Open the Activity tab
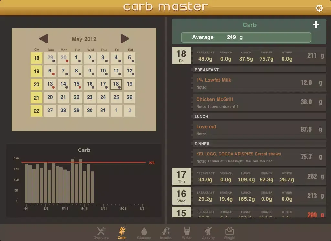This screenshot has width=331, height=241. click(x=208, y=233)
